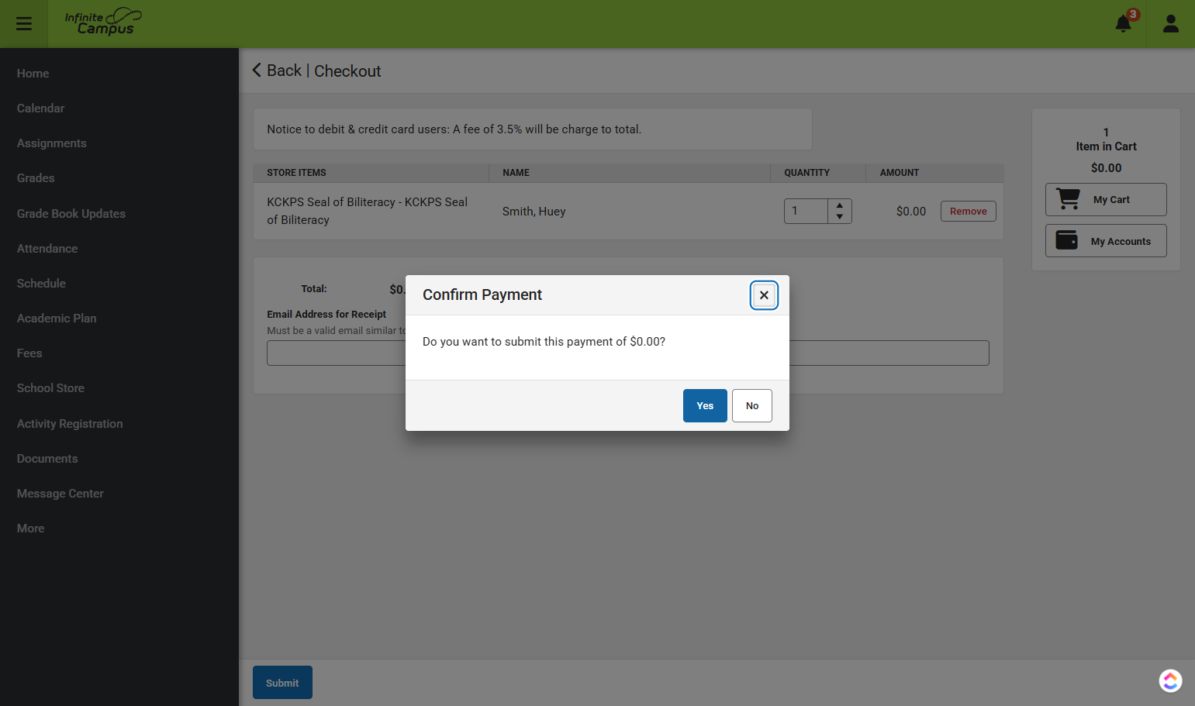This screenshot has height=706, width=1195.
Task: Click the STORE ITEMS column header
Action: (296, 173)
